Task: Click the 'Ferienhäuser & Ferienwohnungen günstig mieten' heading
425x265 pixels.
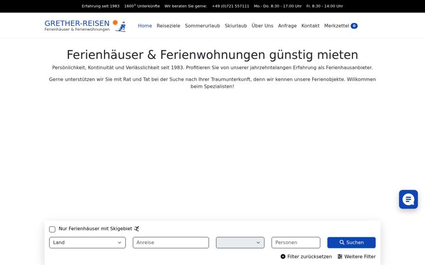Action: 212,55
